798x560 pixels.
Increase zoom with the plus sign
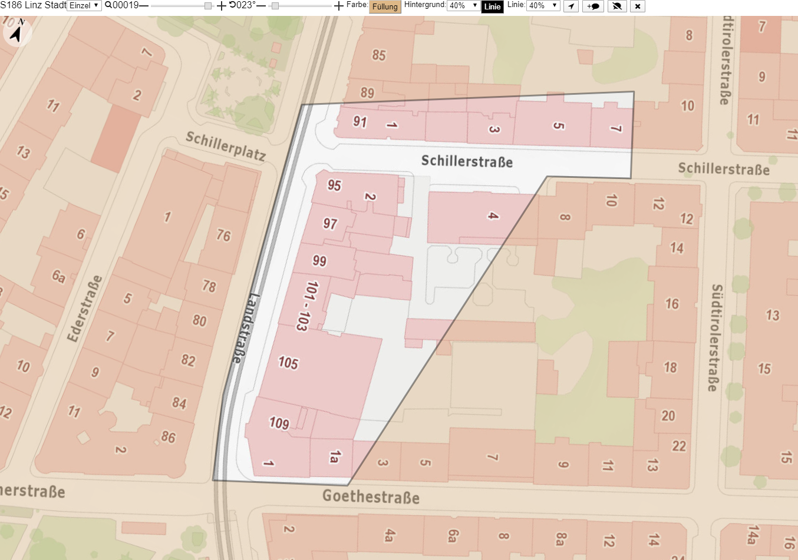click(x=221, y=6)
